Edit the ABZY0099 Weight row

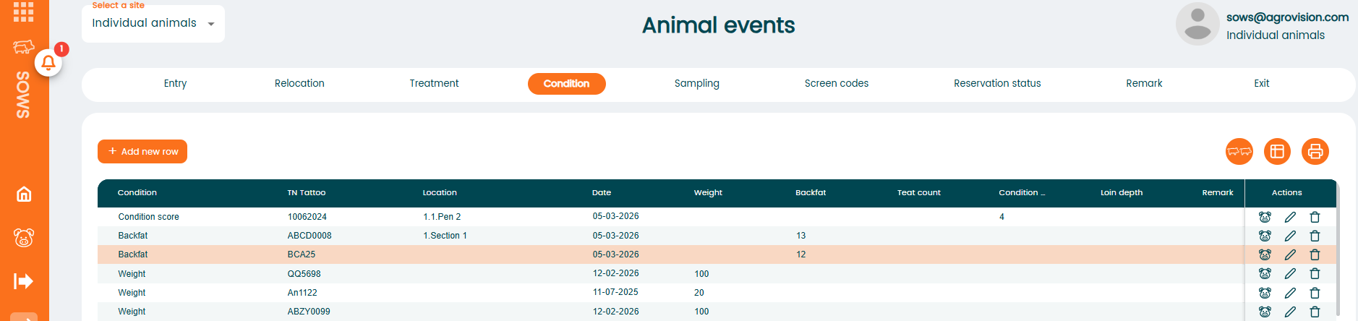coord(1290,312)
